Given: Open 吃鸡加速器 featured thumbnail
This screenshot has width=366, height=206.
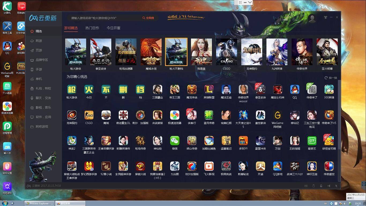Looking at the screenshot, I should pyautogui.click(x=126, y=52).
